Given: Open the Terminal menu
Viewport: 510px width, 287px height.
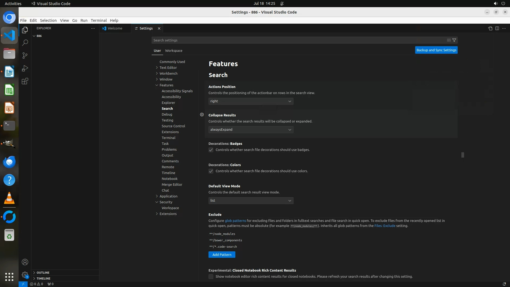Looking at the screenshot, I should [x=99, y=20].
